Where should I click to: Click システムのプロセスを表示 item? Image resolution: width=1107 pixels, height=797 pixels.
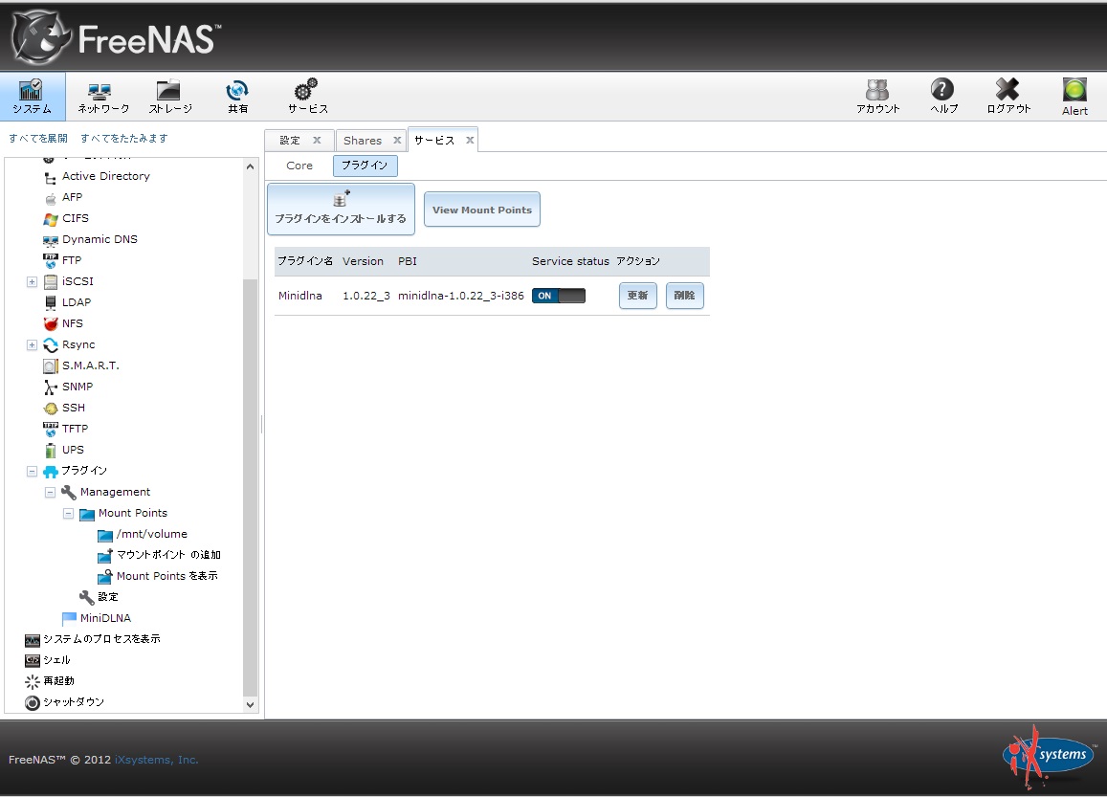click(x=101, y=639)
